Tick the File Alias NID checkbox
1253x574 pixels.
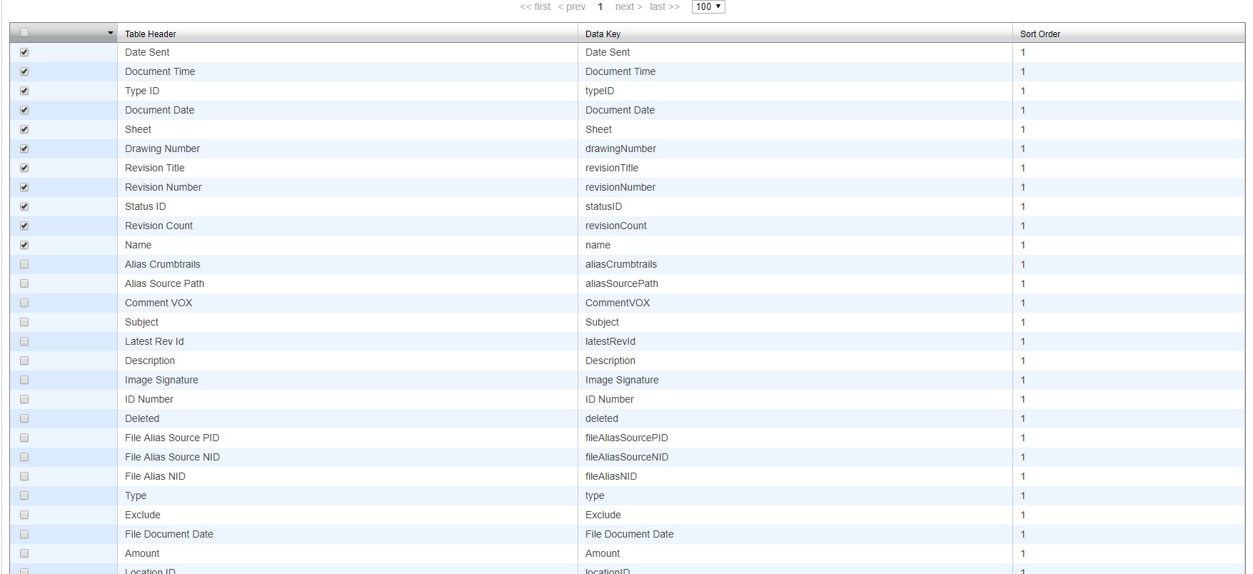pos(24,476)
